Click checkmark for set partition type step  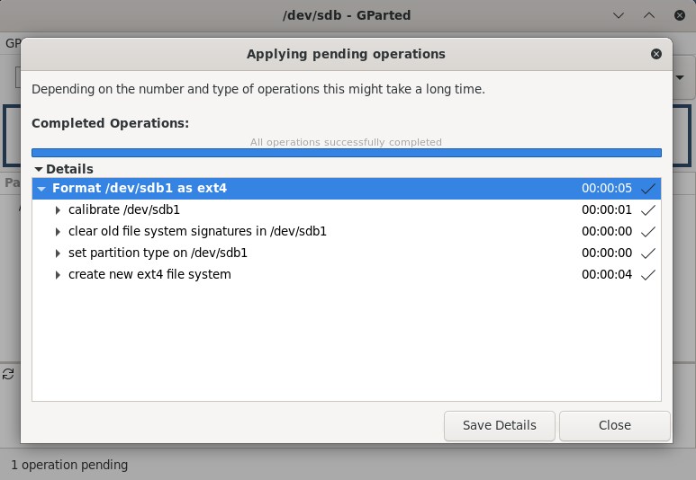(648, 253)
